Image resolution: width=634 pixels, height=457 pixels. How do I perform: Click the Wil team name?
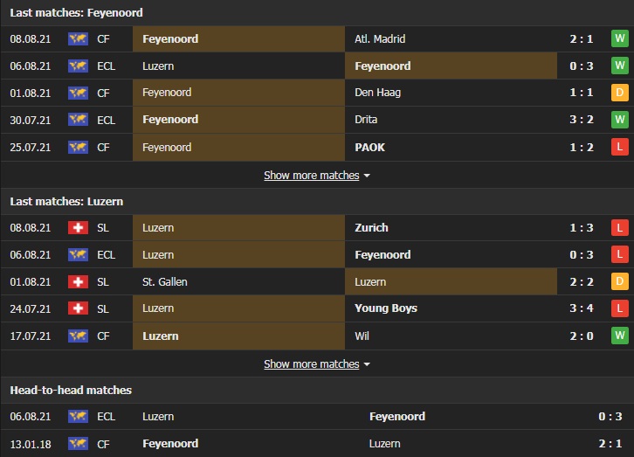[362, 336]
